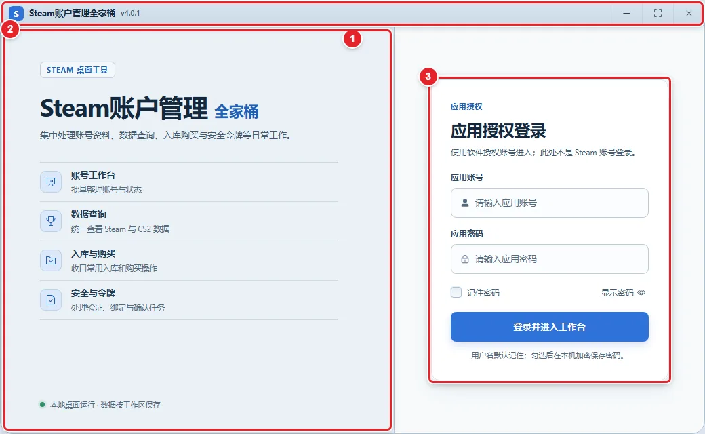Click the 安全与令牌 document check icon

click(51, 300)
